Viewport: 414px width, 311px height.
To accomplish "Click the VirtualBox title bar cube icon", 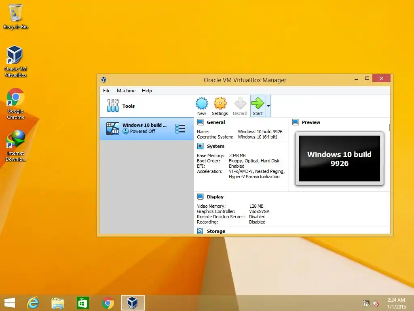I will [x=103, y=80].
